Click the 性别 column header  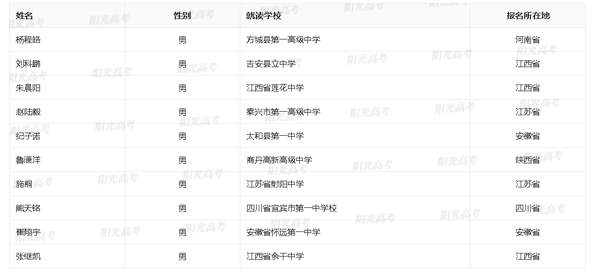coord(182,15)
